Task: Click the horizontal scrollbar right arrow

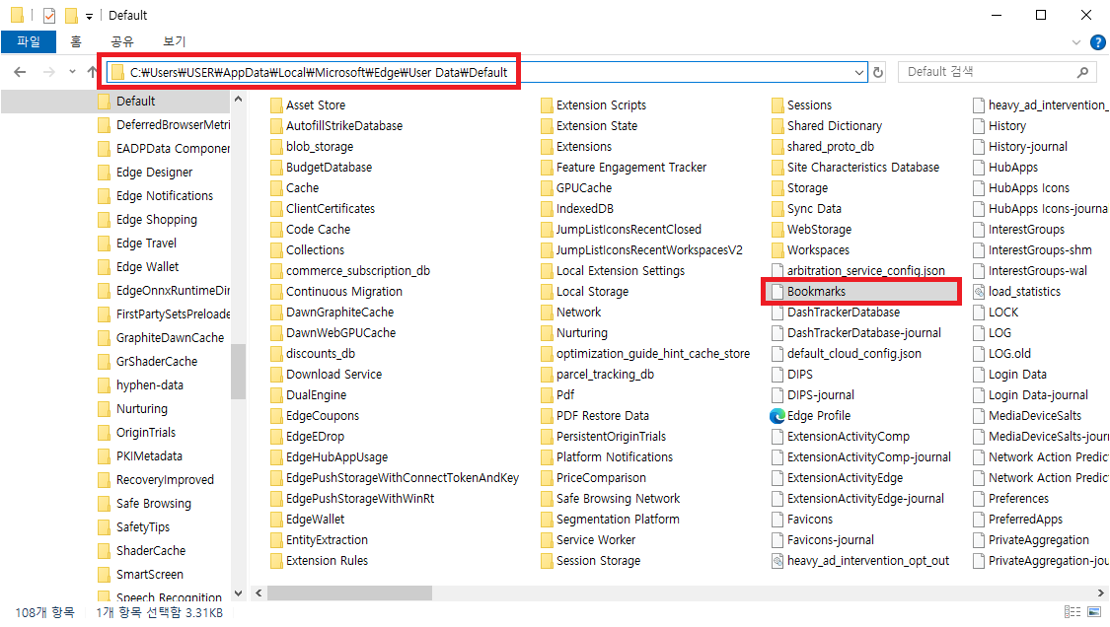Action: point(1101,593)
